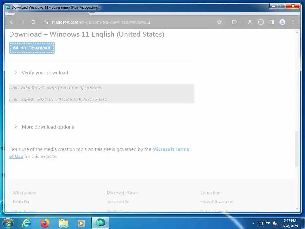Open the Surface Pro footer link

click(x=21, y=202)
